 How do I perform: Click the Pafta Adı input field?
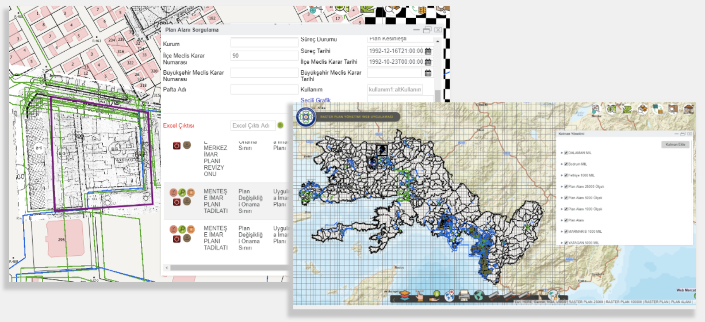(264, 90)
